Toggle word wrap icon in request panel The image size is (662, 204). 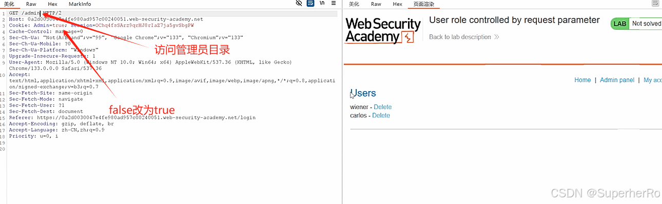click(310, 3)
